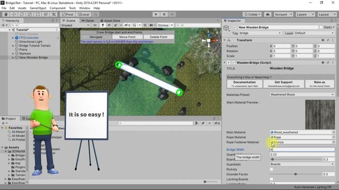The width and height of the screenshot is (339, 190).
Task: Enable the Rickety checkbox
Action: (272, 169)
